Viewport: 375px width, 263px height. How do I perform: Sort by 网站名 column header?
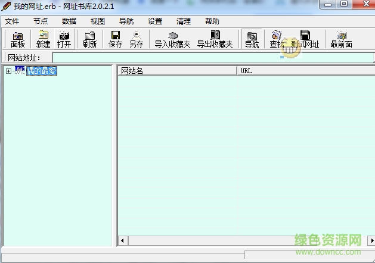click(177, 71)
